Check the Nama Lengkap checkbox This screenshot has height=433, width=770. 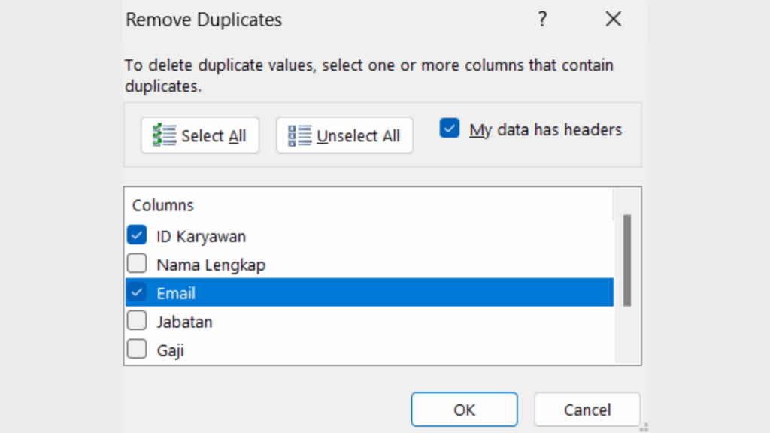point(136,263)
